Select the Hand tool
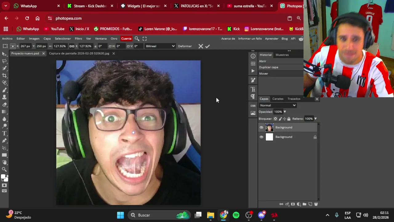 4,162
